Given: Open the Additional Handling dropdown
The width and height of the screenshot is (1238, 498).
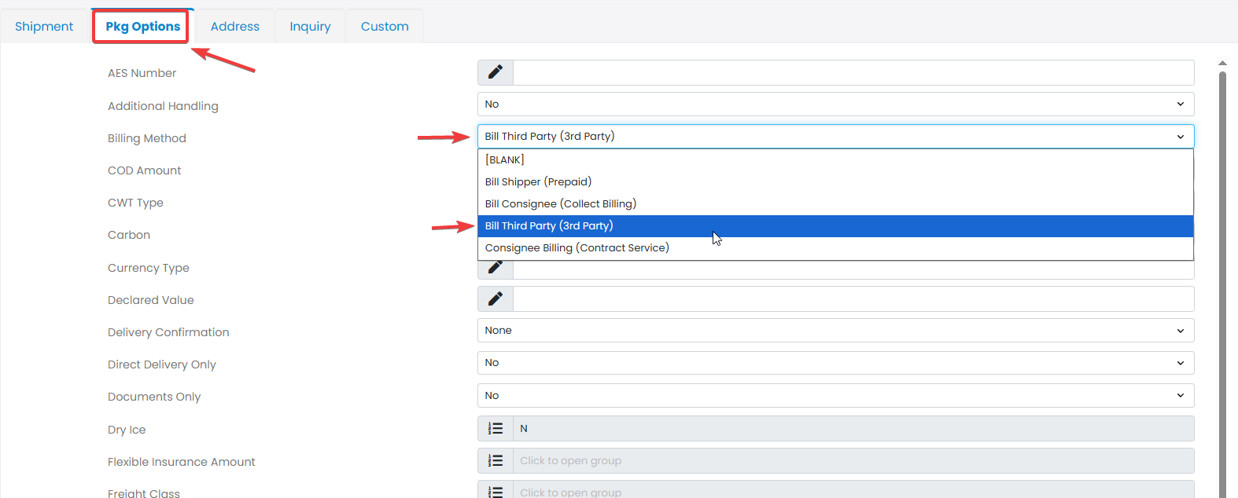Looking at the screenshot, I should pyautogui.click(x=835, y=104).
